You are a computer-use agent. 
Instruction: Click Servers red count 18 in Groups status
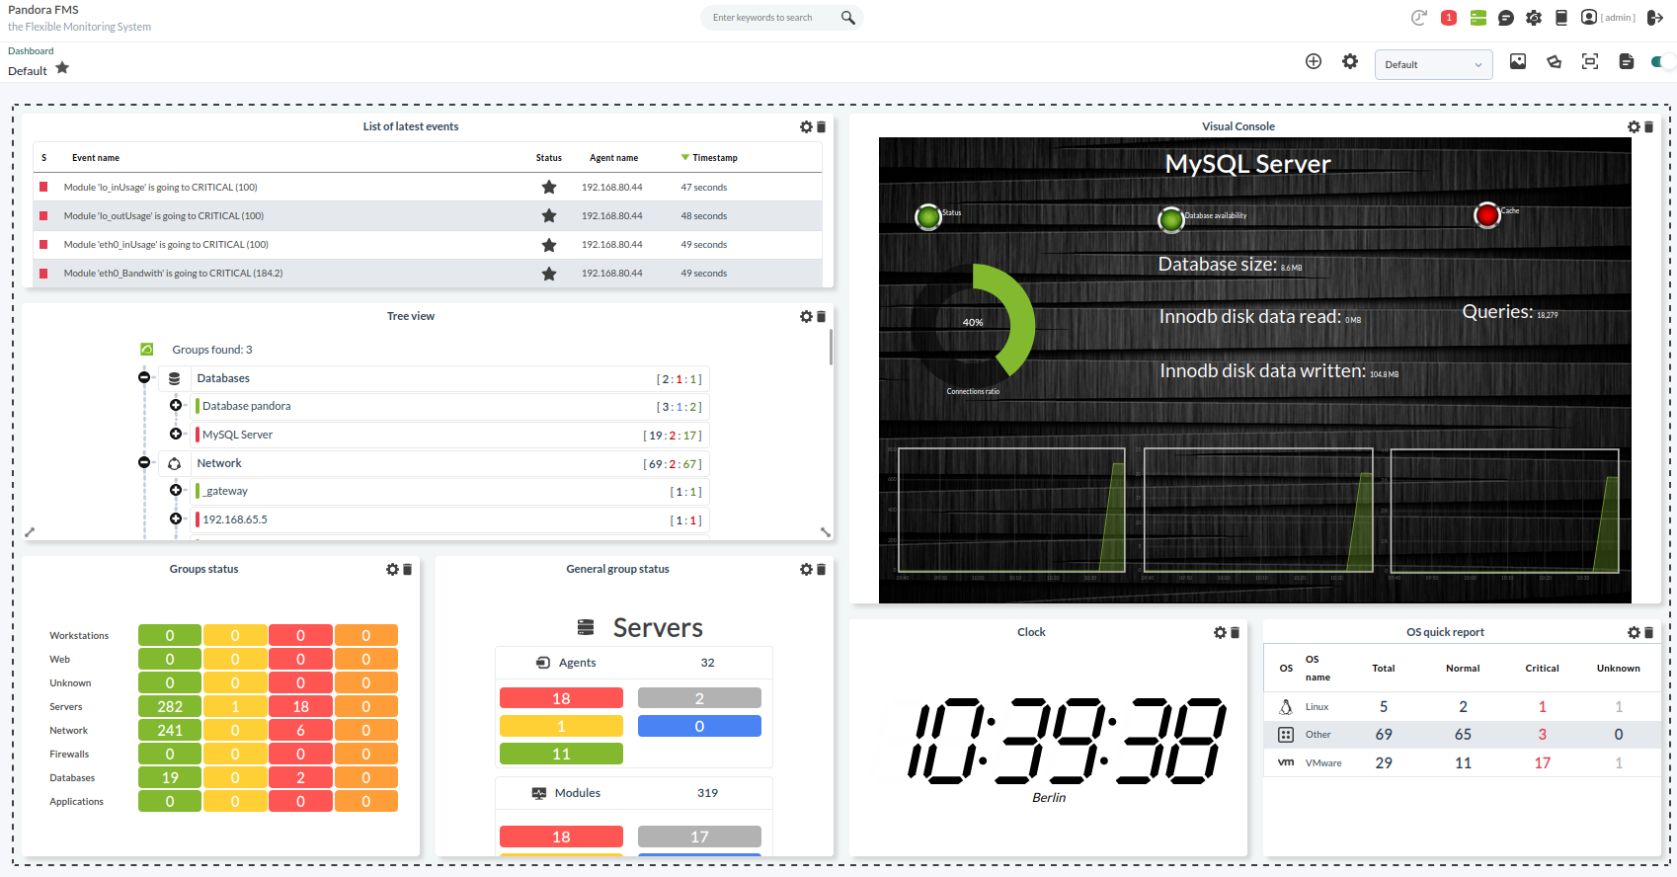300,706
